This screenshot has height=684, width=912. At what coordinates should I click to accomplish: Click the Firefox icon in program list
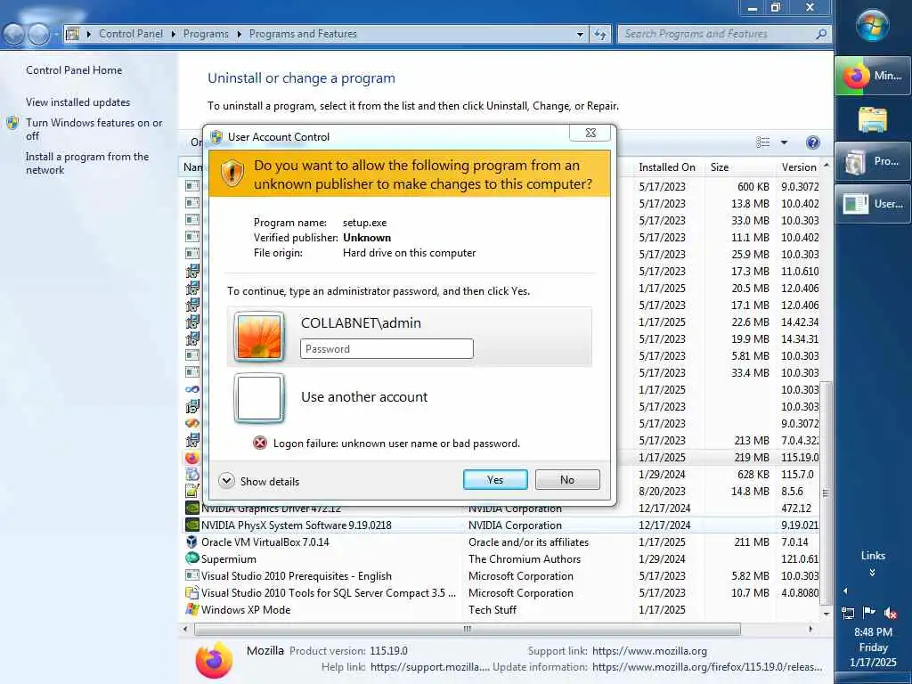[x=192, y=457]
